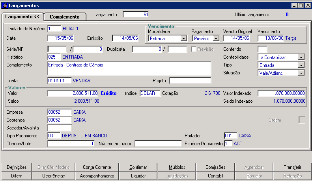Expand the Pagamento Previsto dropdown
Viewport: 312px width, 181px height.
click(216, 38)
